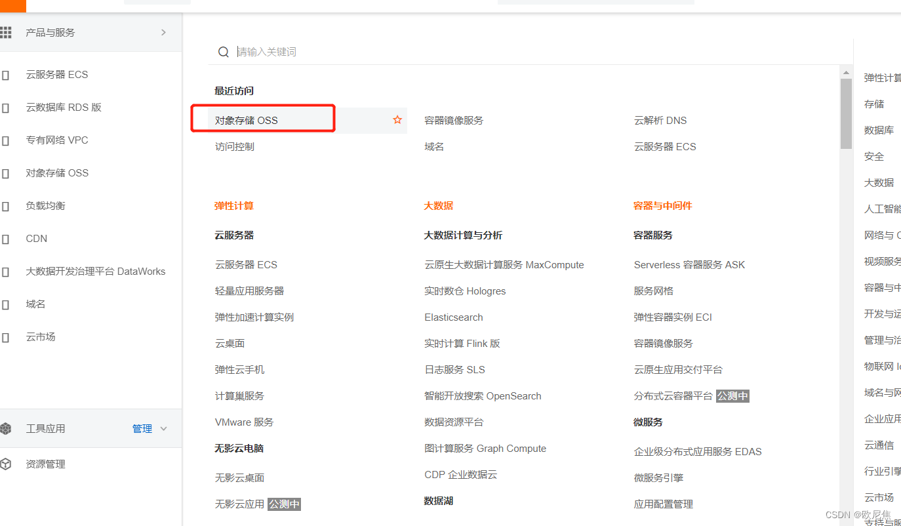Open 云原生大数据计算服务 MaxCompute
Viewport: 901px width, 526px height.
[504, 264]
